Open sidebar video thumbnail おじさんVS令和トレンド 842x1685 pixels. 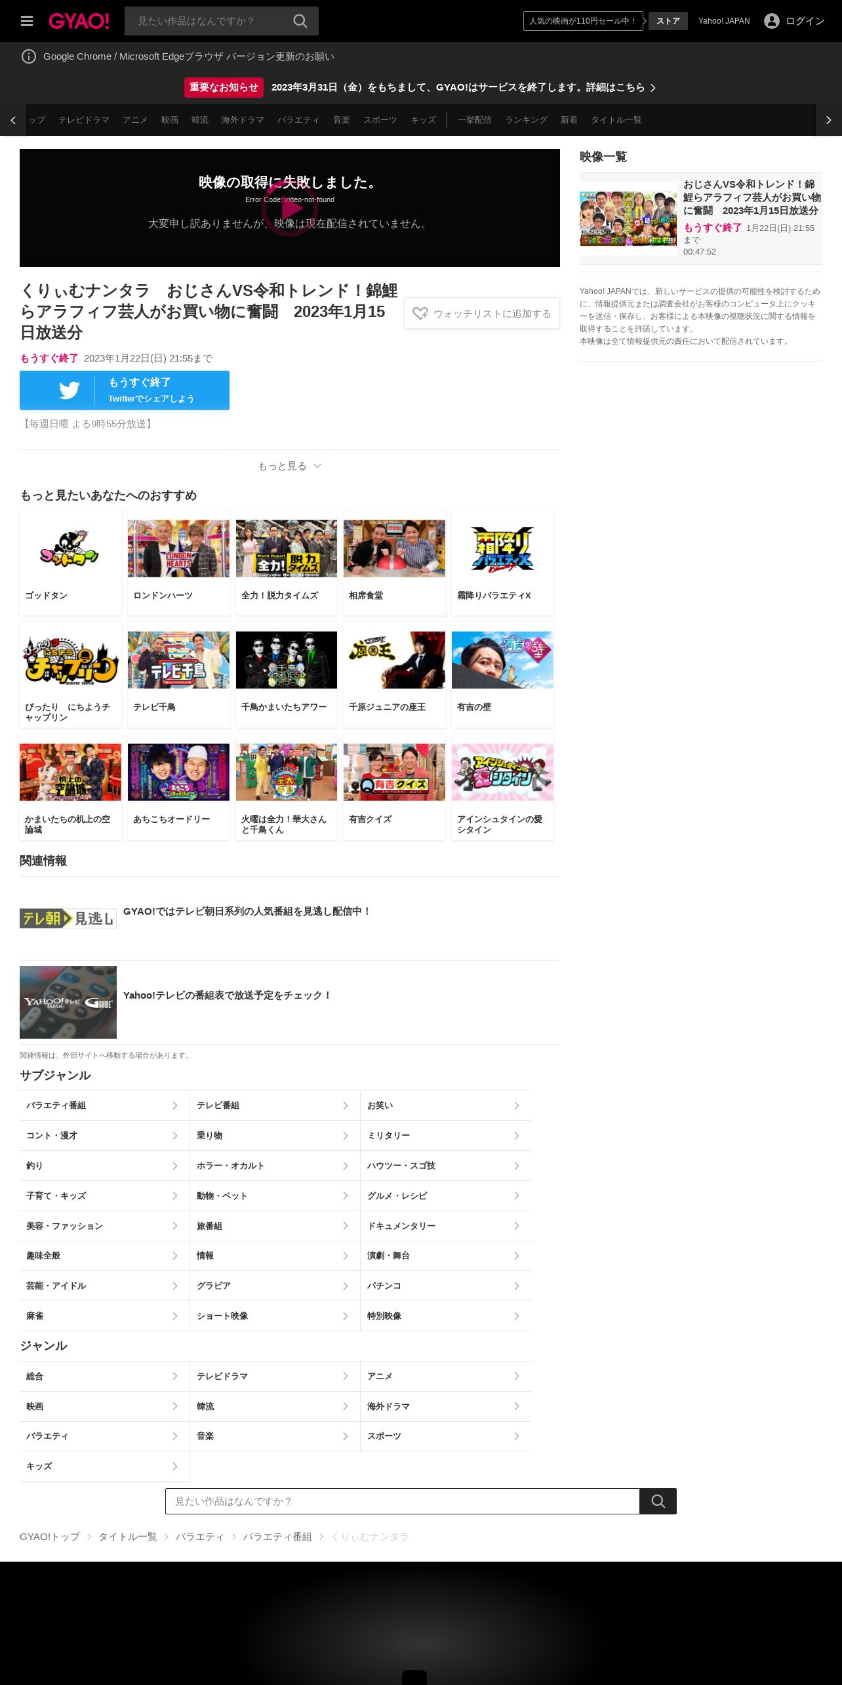tap(628, 218)
